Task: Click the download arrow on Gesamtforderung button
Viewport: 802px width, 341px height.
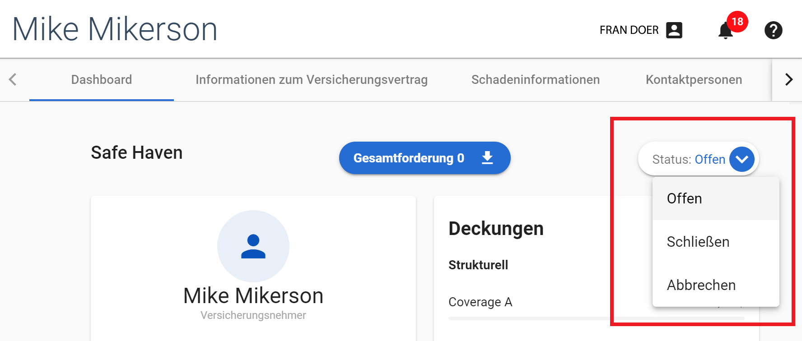Action: coord(487,158)
